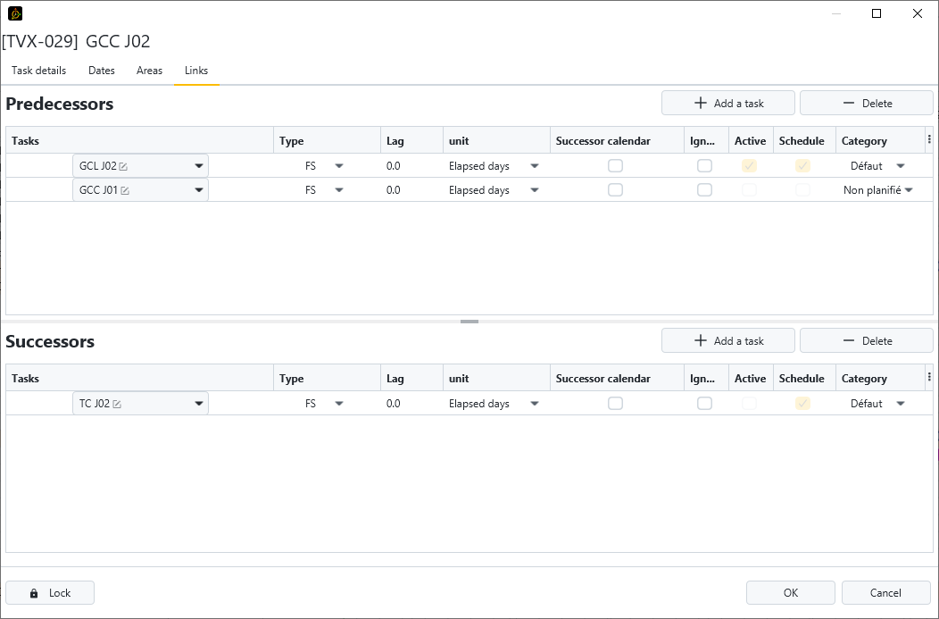Viewport: 939px width, 619px height.
Task: Switch to the Task details tab
Action: click(38, 71)
